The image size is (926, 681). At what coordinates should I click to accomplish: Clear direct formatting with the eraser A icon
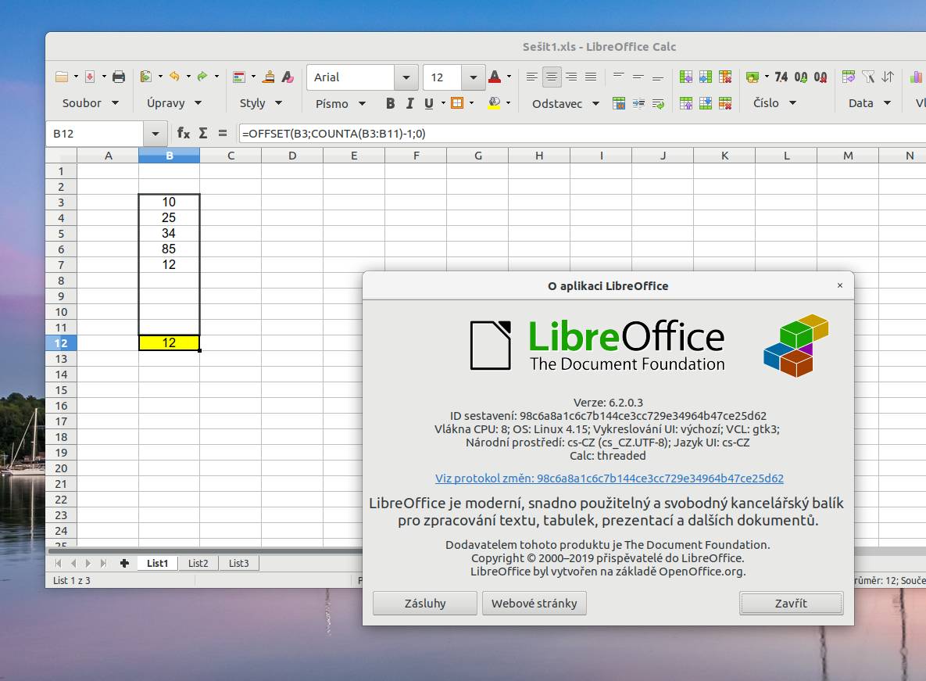(x=288, y=77)
